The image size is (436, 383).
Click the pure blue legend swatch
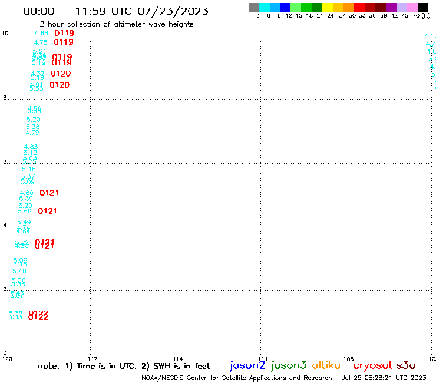click(286, 7)
